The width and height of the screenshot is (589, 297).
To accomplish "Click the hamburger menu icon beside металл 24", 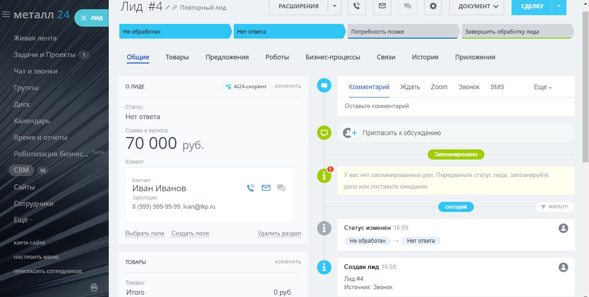I will [6, 15].
